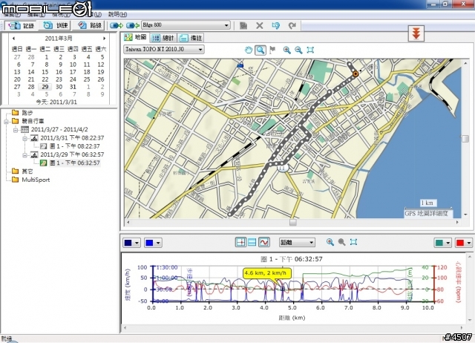Click the chart zoom-in magnifier icon

click(330, 242)
